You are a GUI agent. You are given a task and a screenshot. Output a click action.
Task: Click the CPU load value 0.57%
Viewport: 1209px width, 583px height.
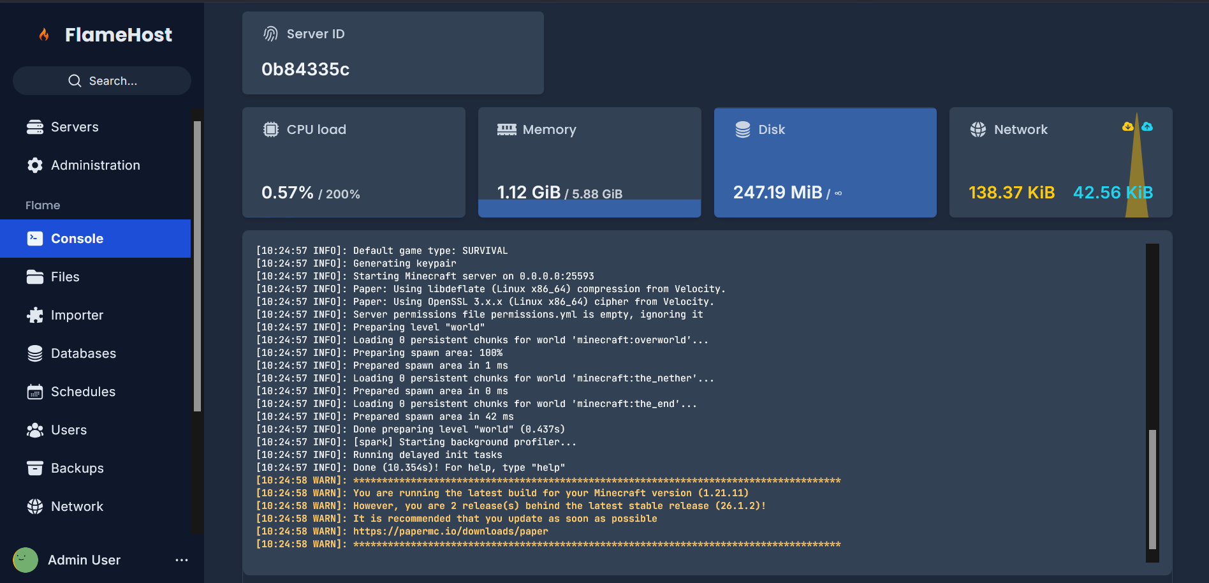288,193
